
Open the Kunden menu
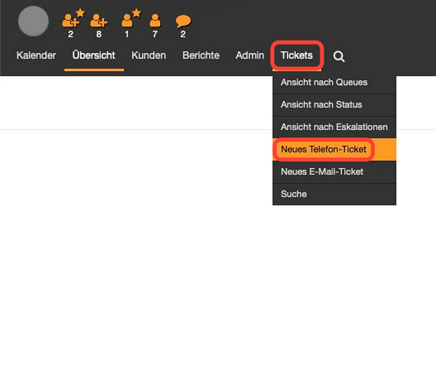pos(148,55)
